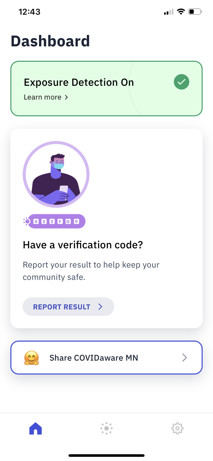
Task: Tap the Dashboard title
Action: (x=50, y=41)
